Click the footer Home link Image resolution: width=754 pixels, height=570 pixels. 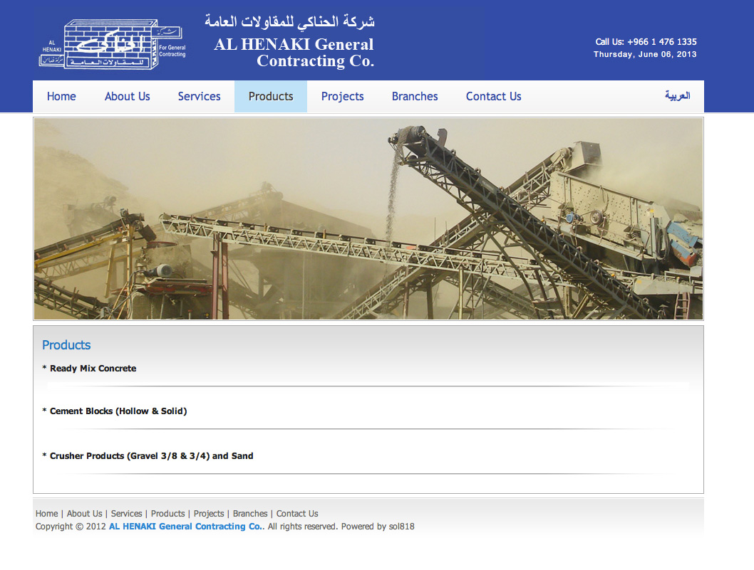(46, 513)
